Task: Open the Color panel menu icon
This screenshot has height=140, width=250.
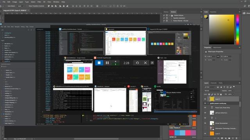Action: pos(239,12)
